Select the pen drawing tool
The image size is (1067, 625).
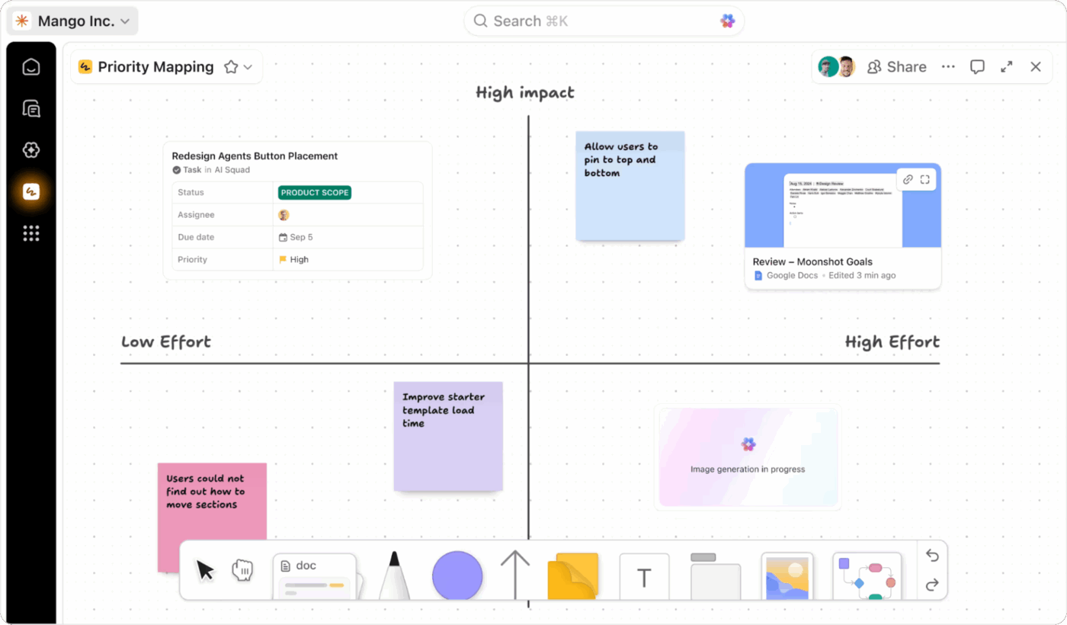coord(394,575)
